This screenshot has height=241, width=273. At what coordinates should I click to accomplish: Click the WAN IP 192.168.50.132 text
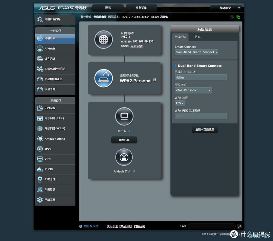143,41
